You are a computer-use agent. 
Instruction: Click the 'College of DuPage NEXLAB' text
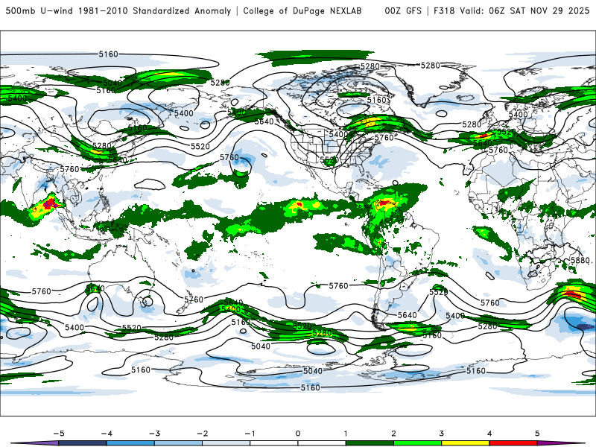302,10
